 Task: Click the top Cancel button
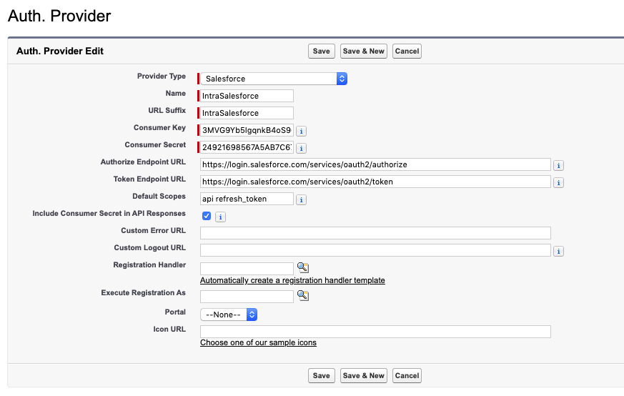[x=407, y=51]
